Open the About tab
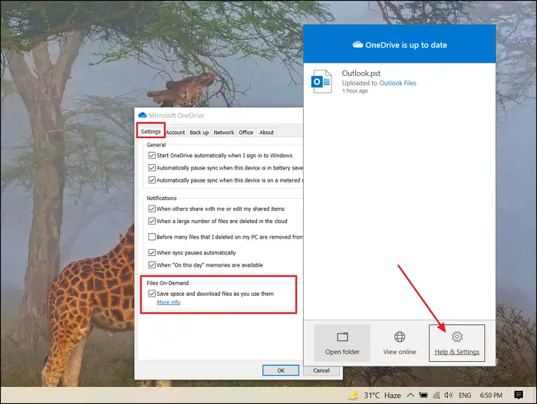 [x=266, y=133]
